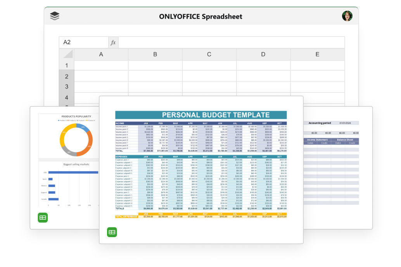Screen dimensions: 401x267
Task: Click JAN in the INCOME header row
Action: pos(146,123)
